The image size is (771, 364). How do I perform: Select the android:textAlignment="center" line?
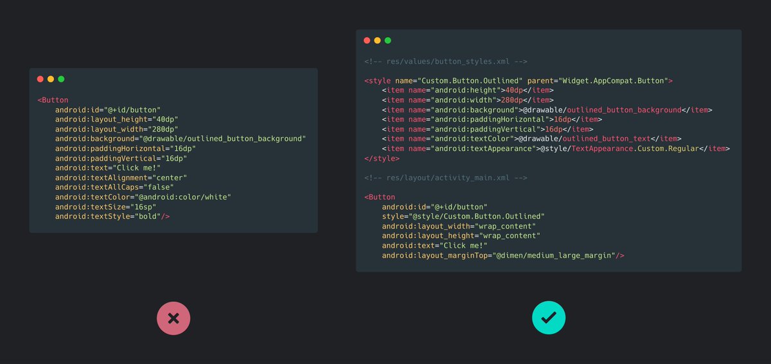pos(121,177)
